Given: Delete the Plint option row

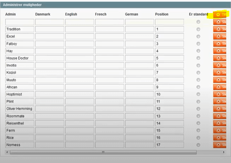Looking at the screenshot, I should click(x=220, y=101).
